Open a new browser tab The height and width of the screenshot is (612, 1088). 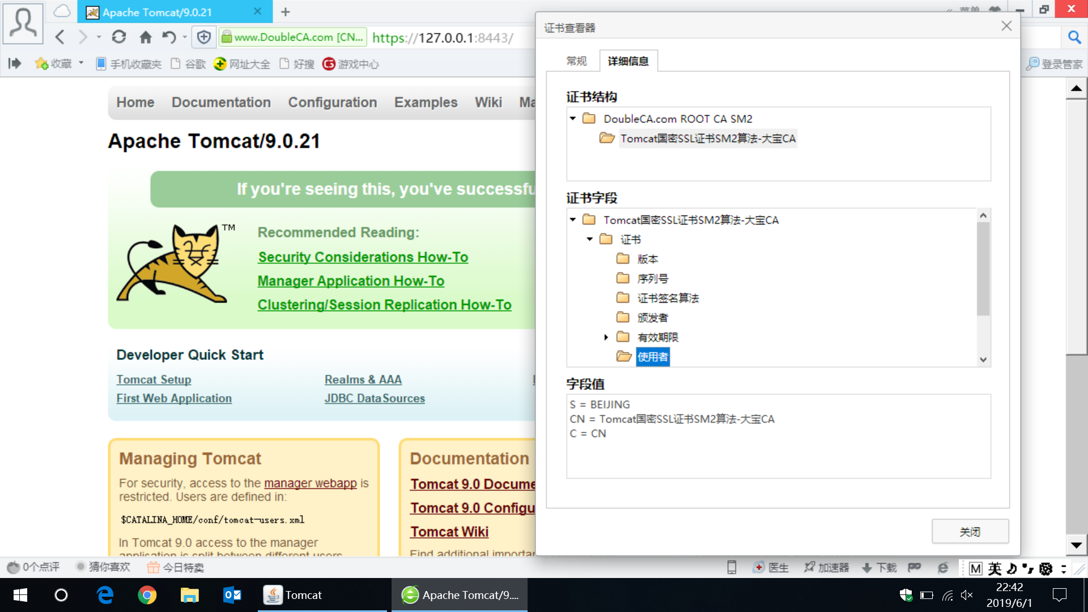286,12
